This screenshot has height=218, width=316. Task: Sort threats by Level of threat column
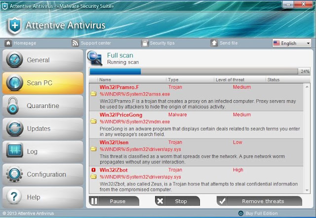tap(230, 80)
